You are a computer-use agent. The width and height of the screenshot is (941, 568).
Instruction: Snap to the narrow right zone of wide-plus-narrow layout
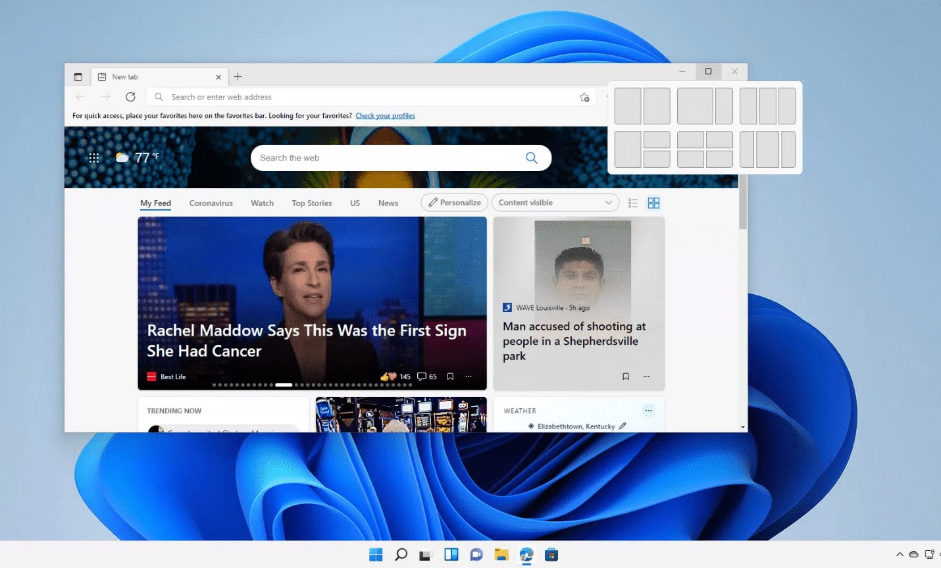click(724, 106)
